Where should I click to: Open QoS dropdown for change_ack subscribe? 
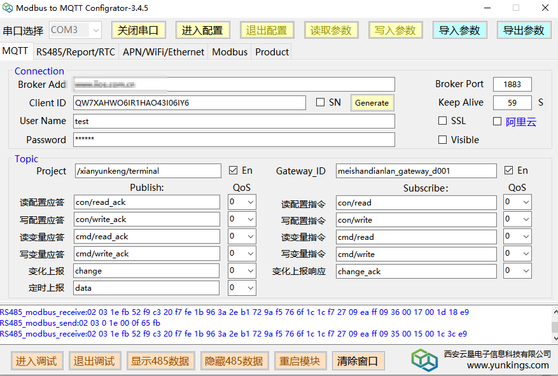pyautogui.click(x=525, y=271)
